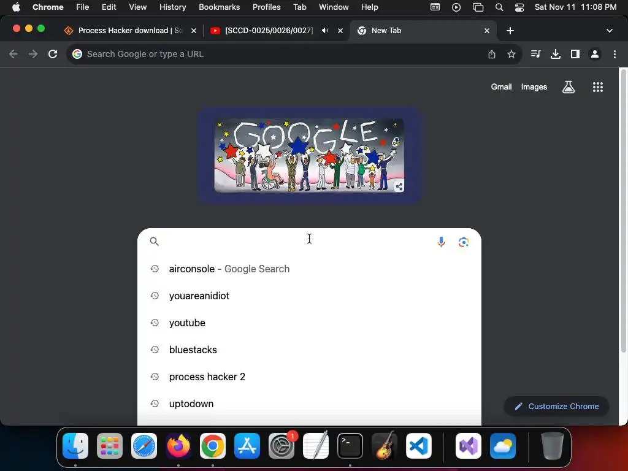Viewport: 628px width, 471px height.
Task: Open Search Labs flask icon
Action: (569, 87)
